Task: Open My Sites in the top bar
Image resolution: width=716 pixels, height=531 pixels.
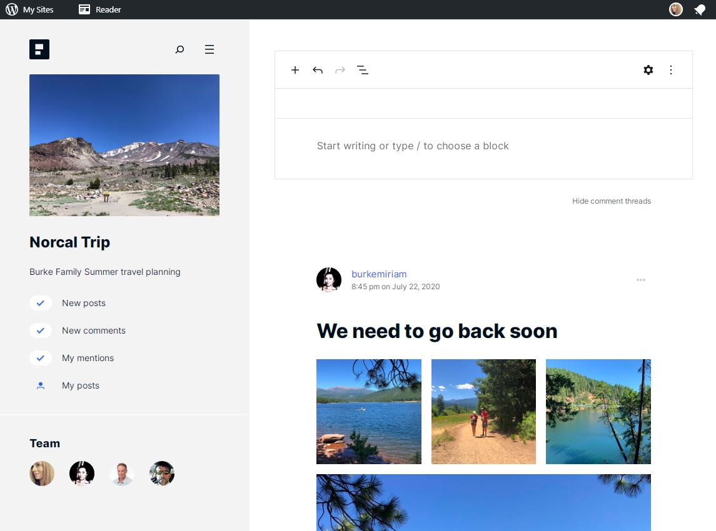Action: pos(29,9)
